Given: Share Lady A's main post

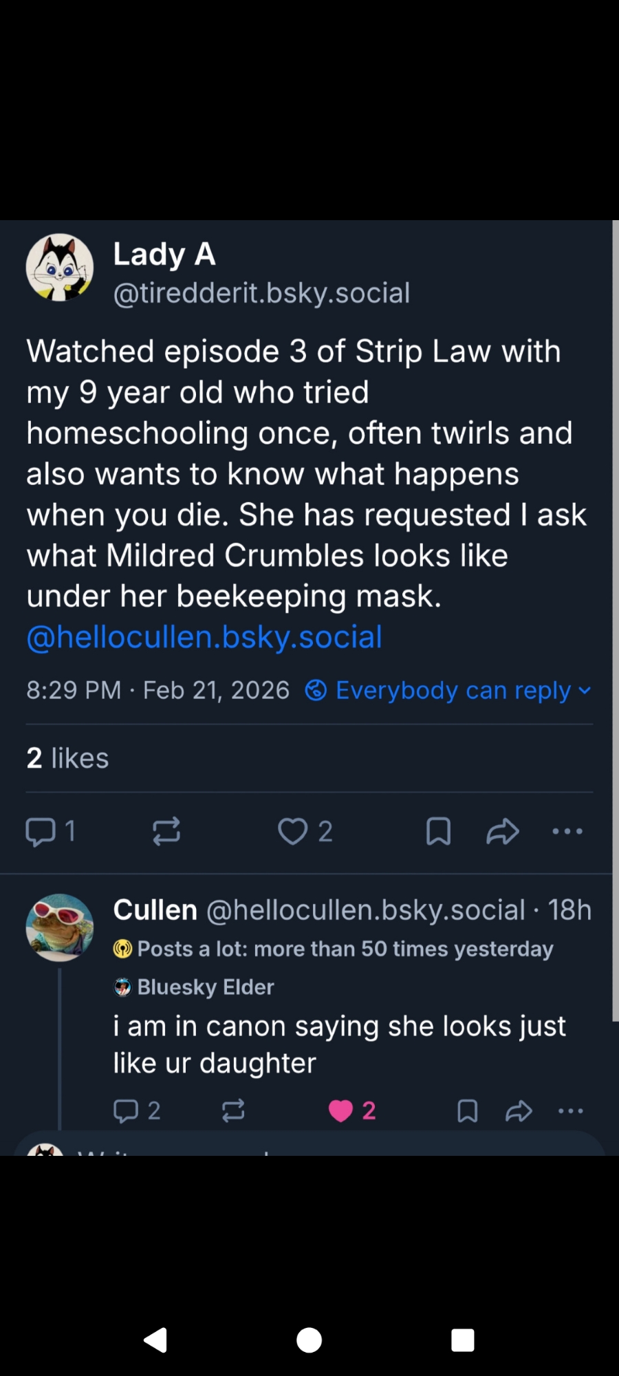Looking at the screenshot, I should (x=503, y=831).
